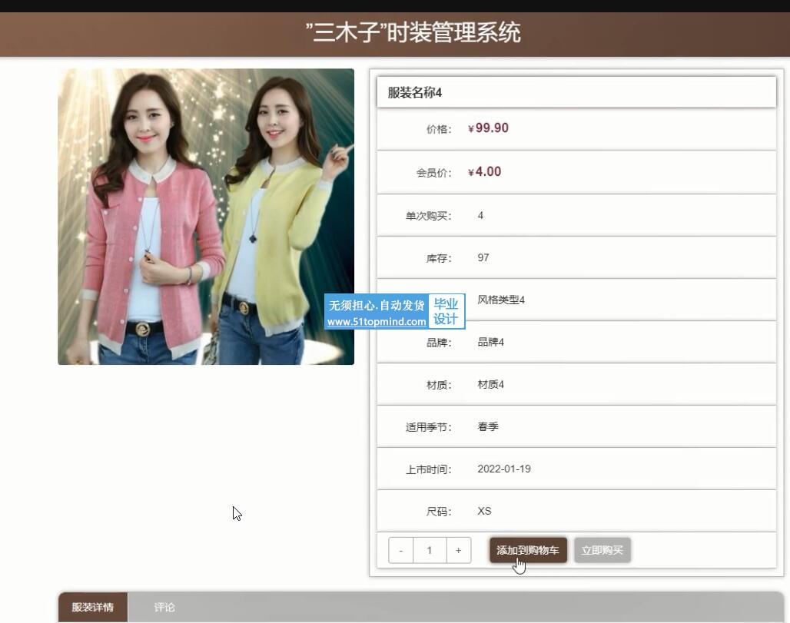Click the 材质 label
The image size is (790, 623).
tap(439, 385)
